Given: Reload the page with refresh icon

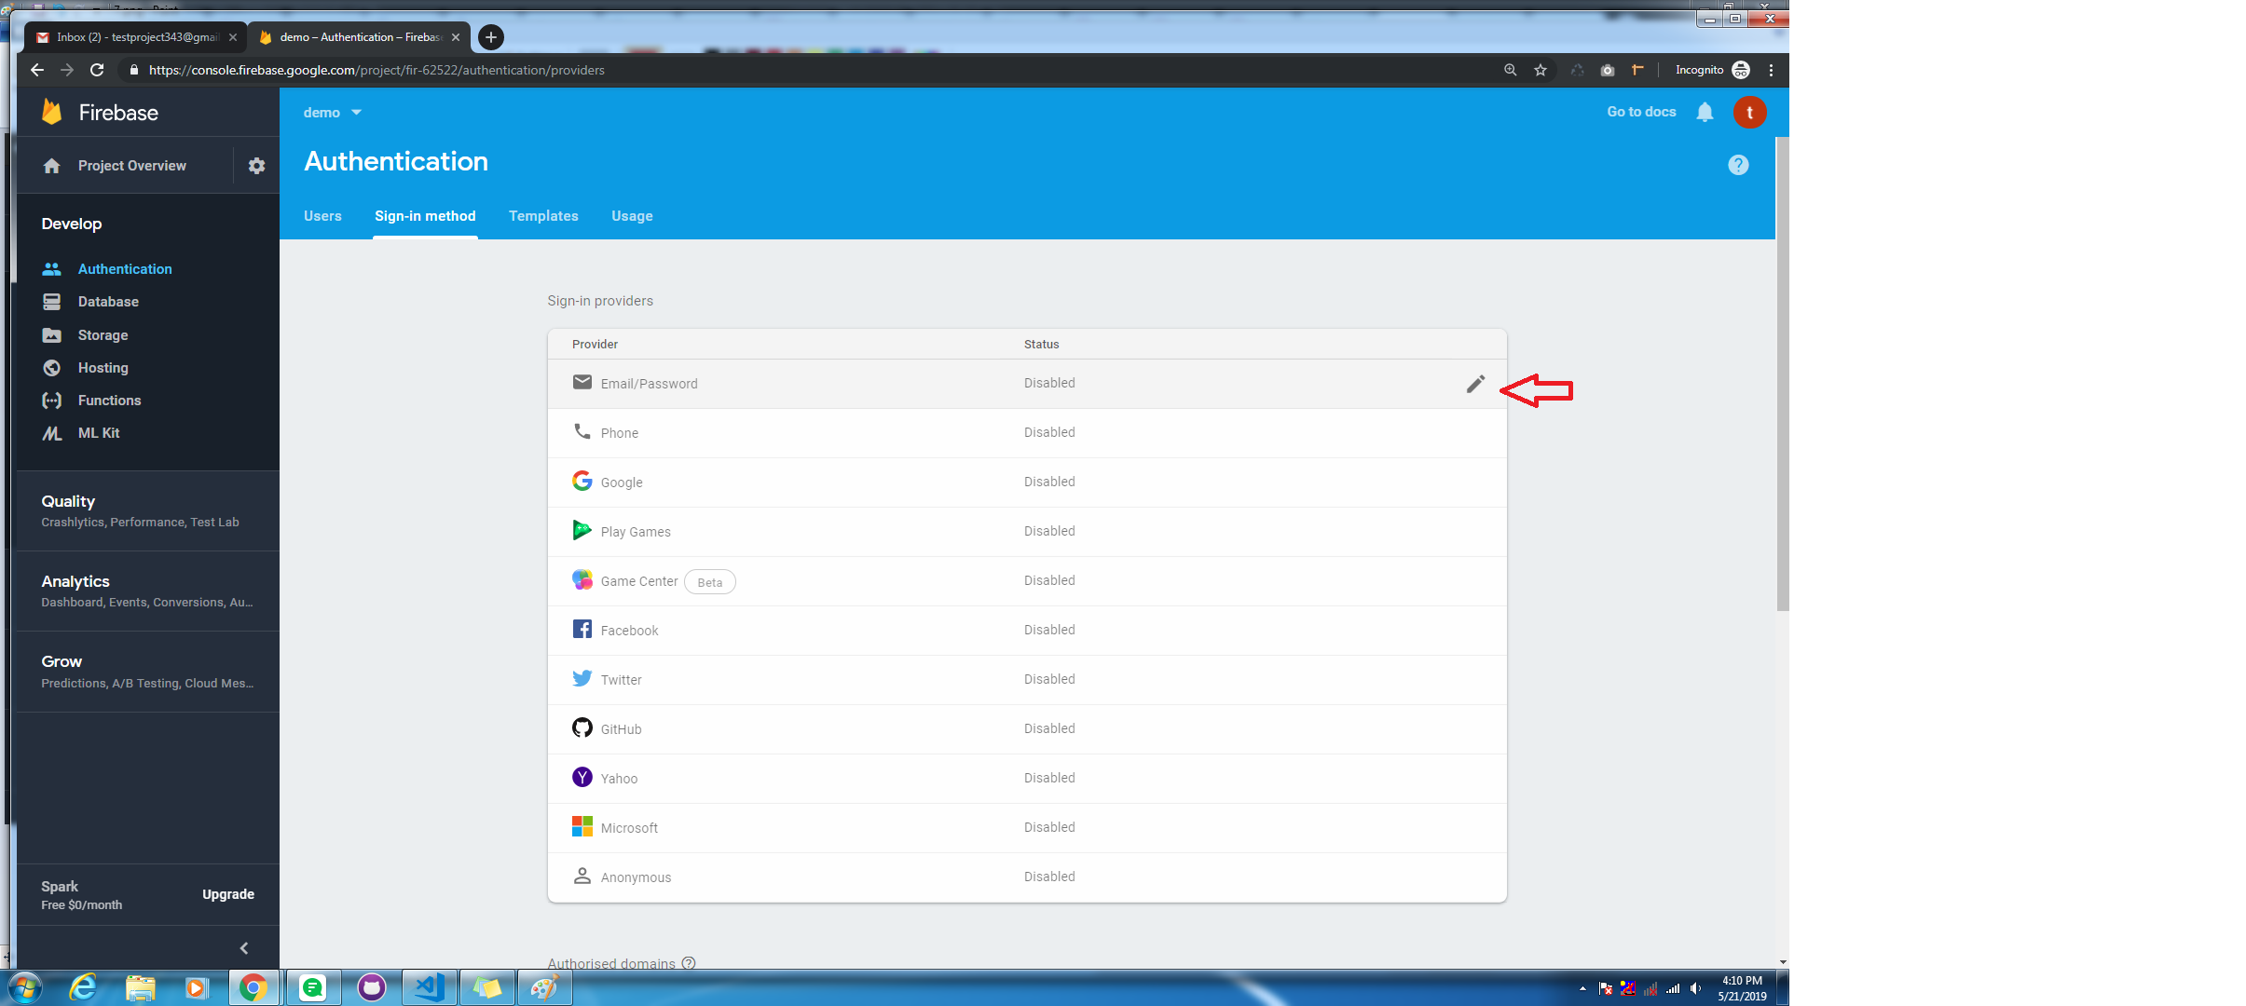Looking at the screenshot, I should tap(97, 70).
